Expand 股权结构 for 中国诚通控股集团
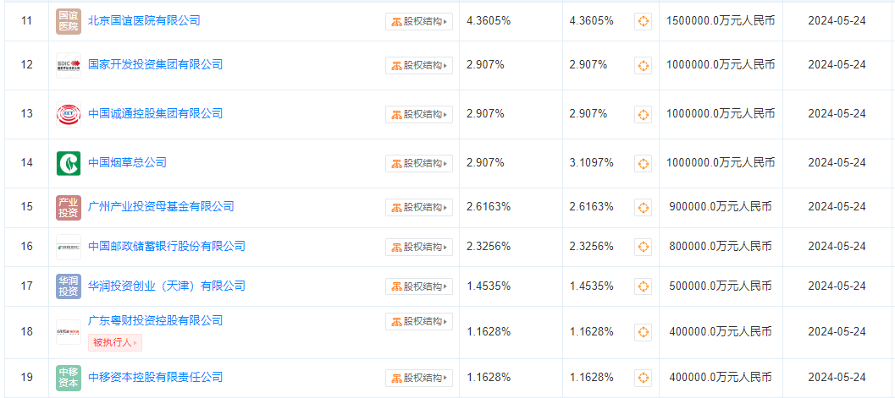Screen dimensions: 895x398 [419, 114]
